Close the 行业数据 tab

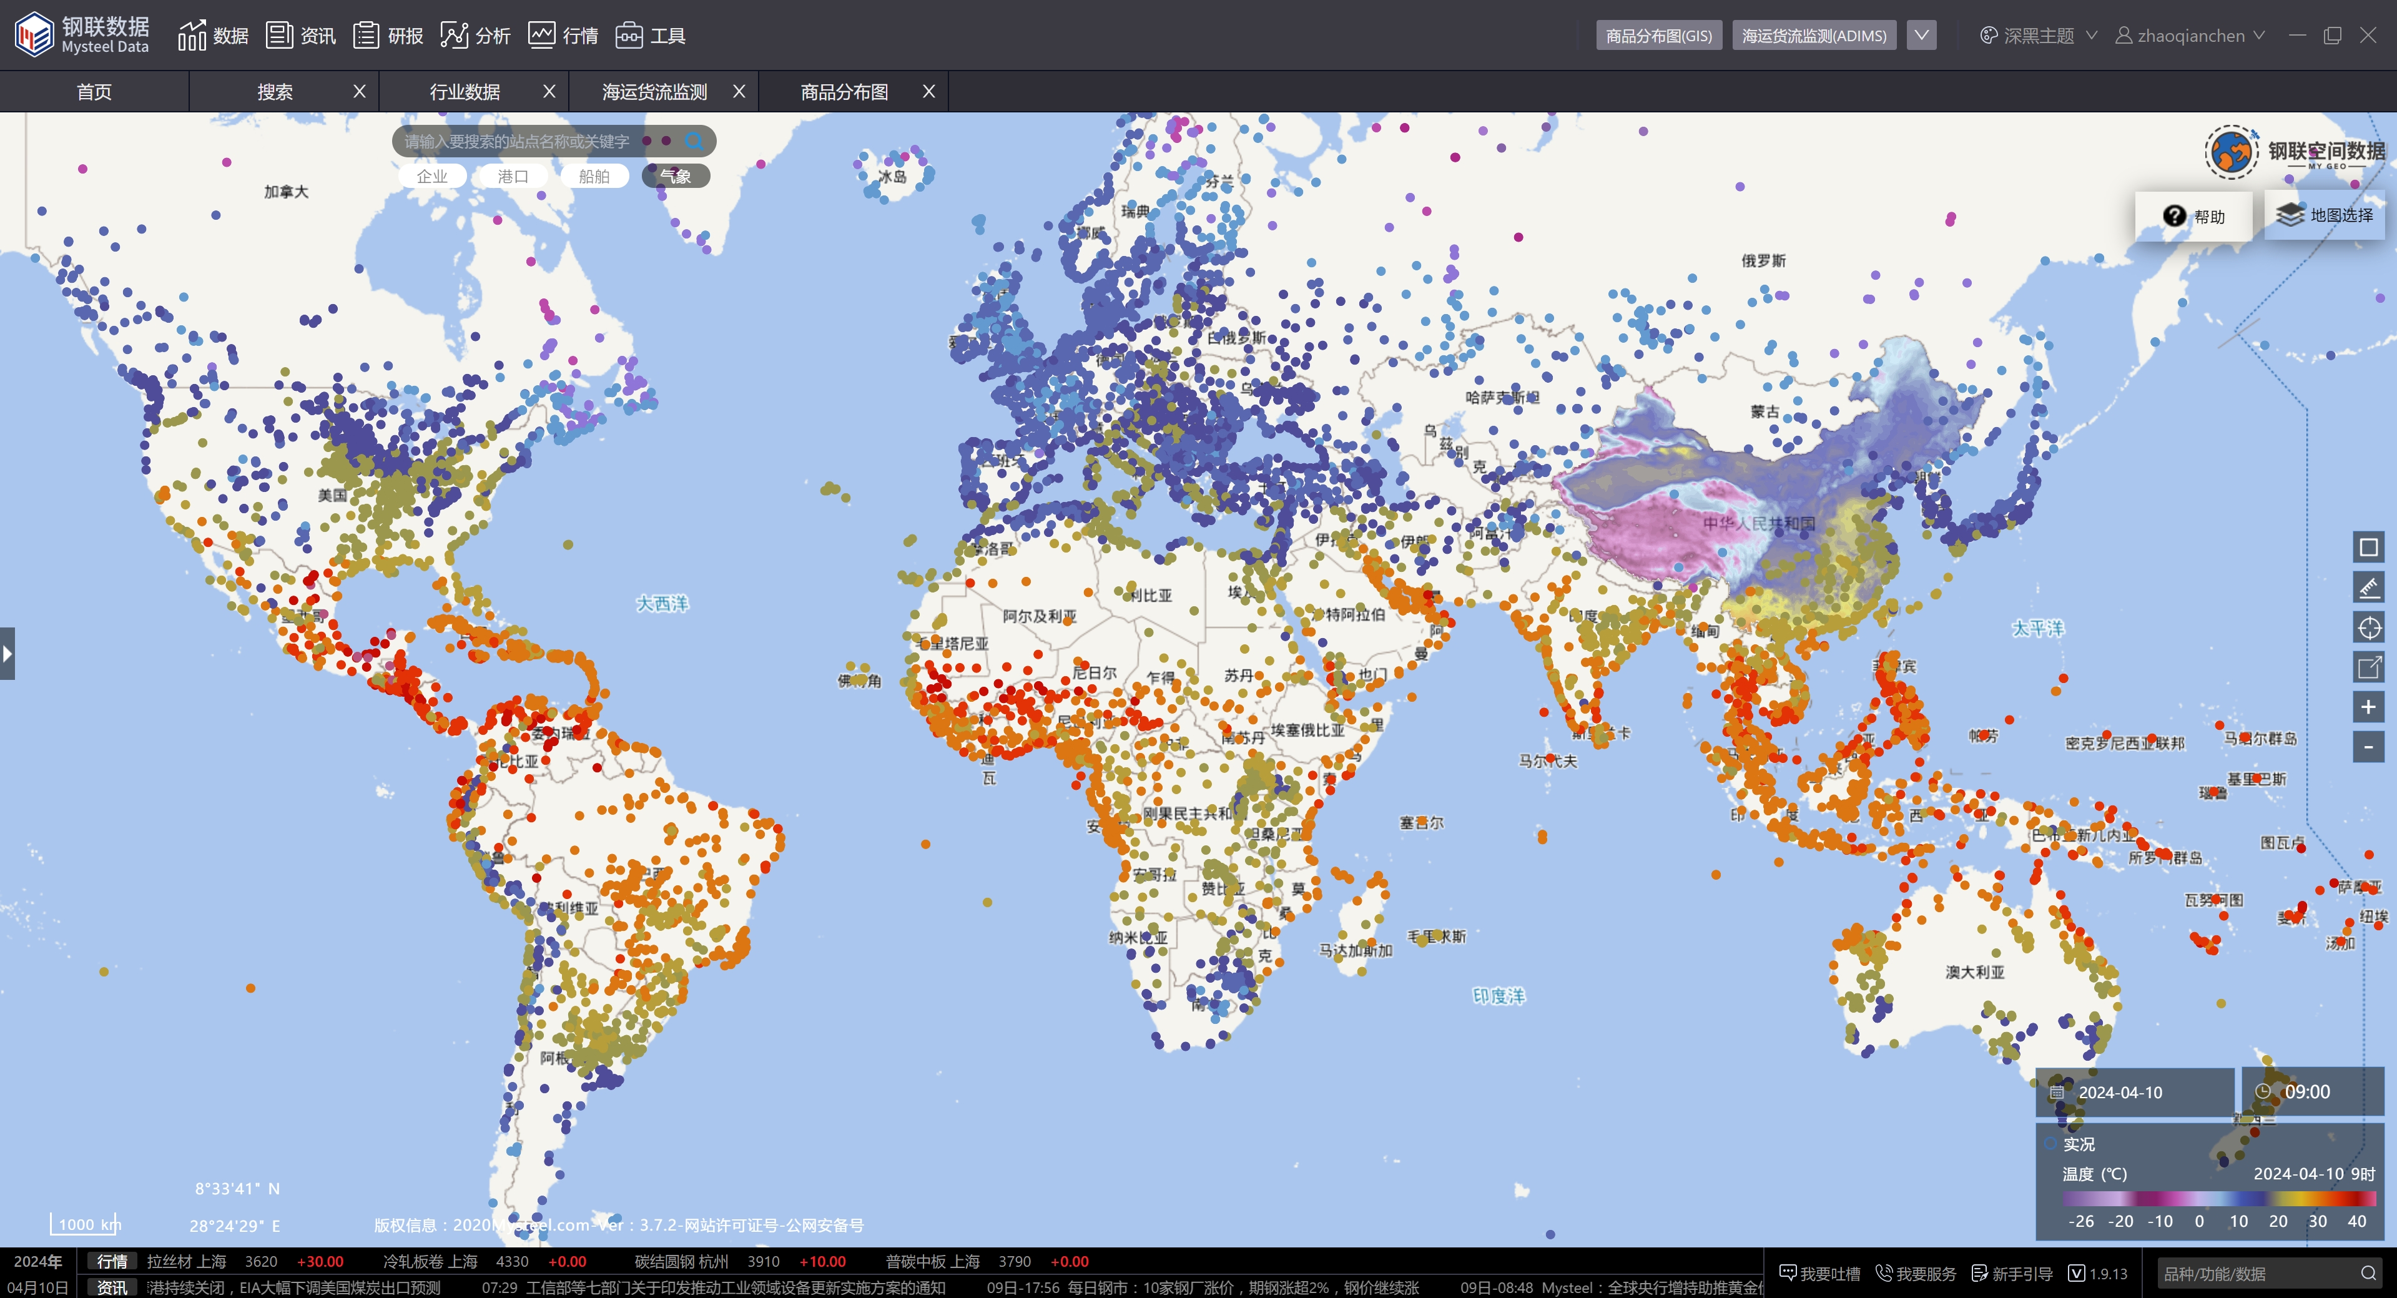coord(549,91)
